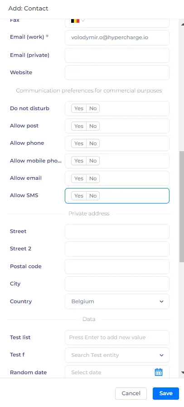The image size is (184, 407).
Task: Open the Random date calendar icon
Action: (159, 372)
